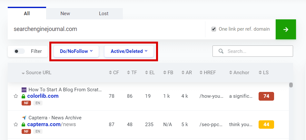Star the capterra.com row
306x140 pixels.
point(15,125)
